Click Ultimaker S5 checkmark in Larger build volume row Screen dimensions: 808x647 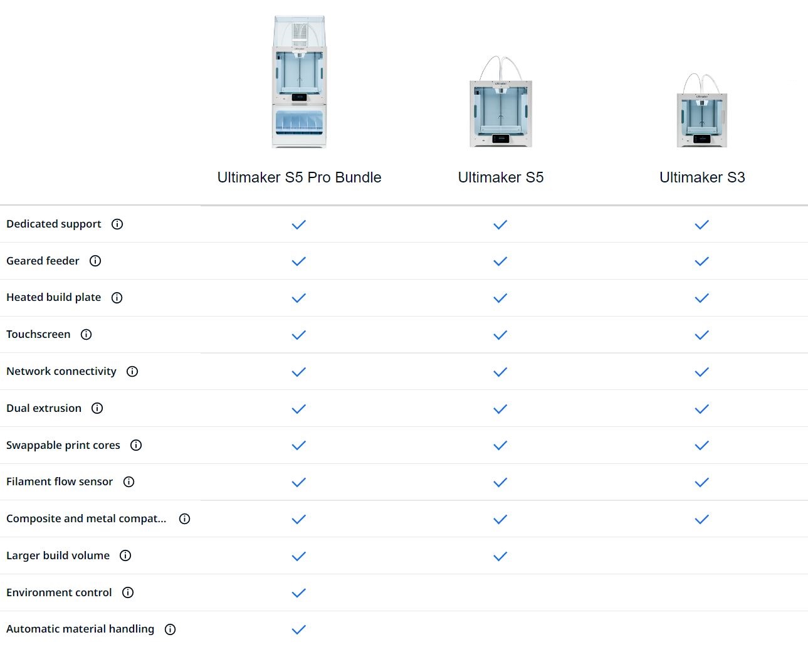pyautogui.click(x=500, y=556)
